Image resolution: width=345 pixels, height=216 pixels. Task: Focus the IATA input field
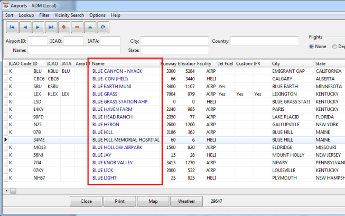(x=110, y=41)
